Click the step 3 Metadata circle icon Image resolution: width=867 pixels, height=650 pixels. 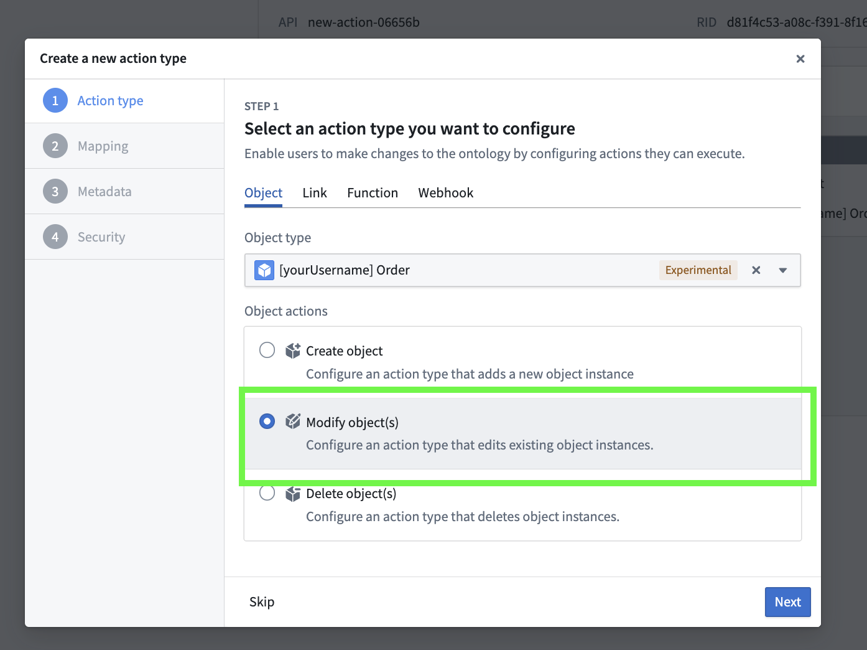click(55, 191)
